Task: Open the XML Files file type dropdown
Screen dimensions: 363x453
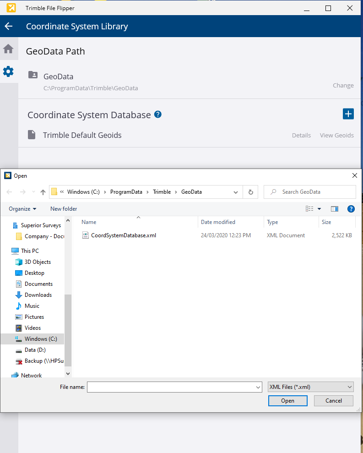Action: 310,387
